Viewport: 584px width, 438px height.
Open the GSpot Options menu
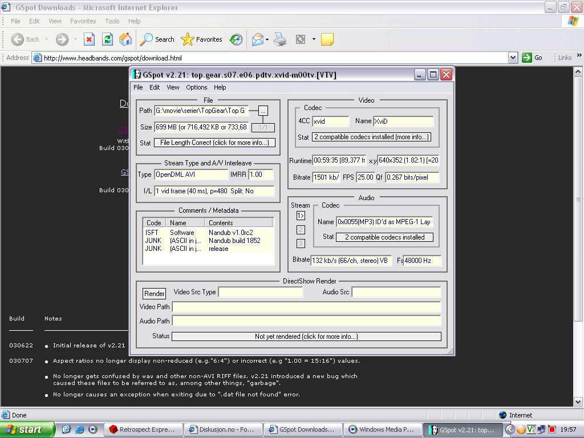point(197,87)
